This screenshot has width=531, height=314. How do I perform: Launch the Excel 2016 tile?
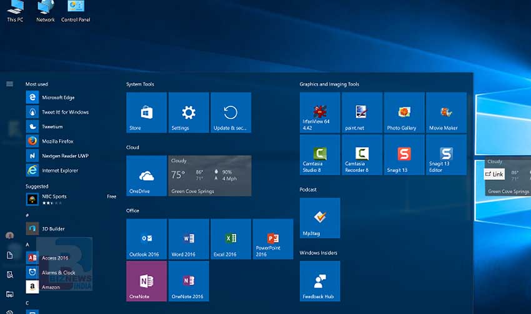[x=231, y=239]
